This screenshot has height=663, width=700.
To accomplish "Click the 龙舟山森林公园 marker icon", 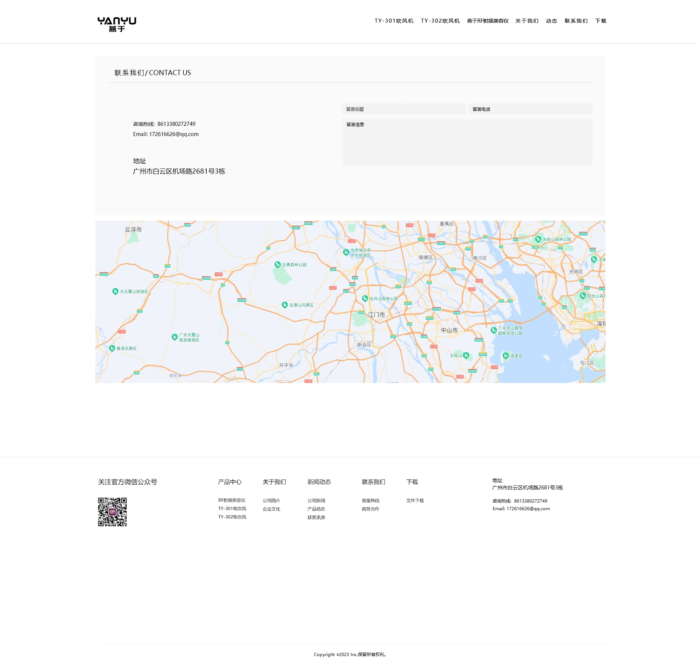I will click(365, 298).
